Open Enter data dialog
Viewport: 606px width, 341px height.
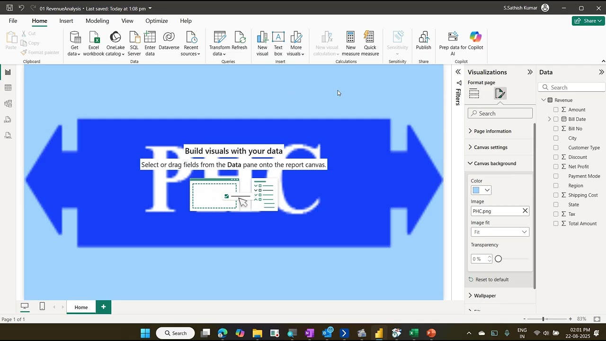(x=150, y=44)
